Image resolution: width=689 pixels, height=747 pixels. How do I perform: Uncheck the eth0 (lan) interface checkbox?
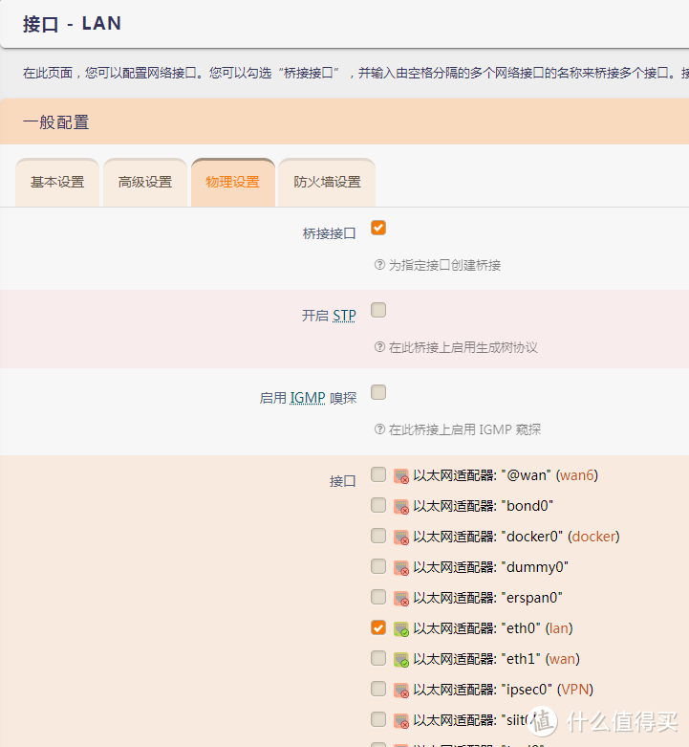378,627
